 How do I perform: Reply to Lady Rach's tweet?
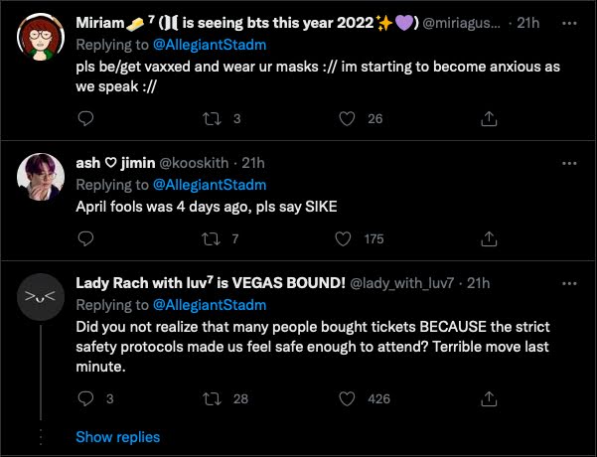85,399
